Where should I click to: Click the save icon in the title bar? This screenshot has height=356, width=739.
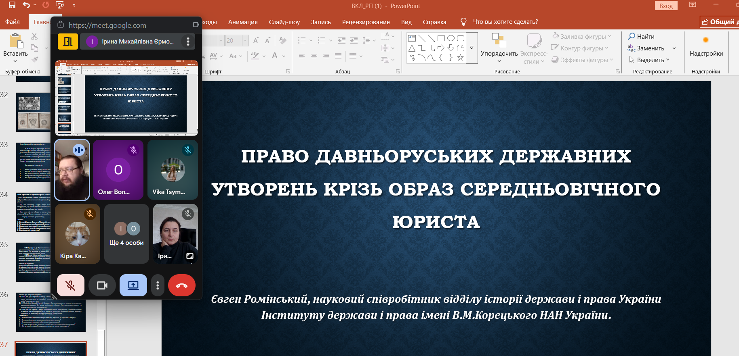point(12,5)
